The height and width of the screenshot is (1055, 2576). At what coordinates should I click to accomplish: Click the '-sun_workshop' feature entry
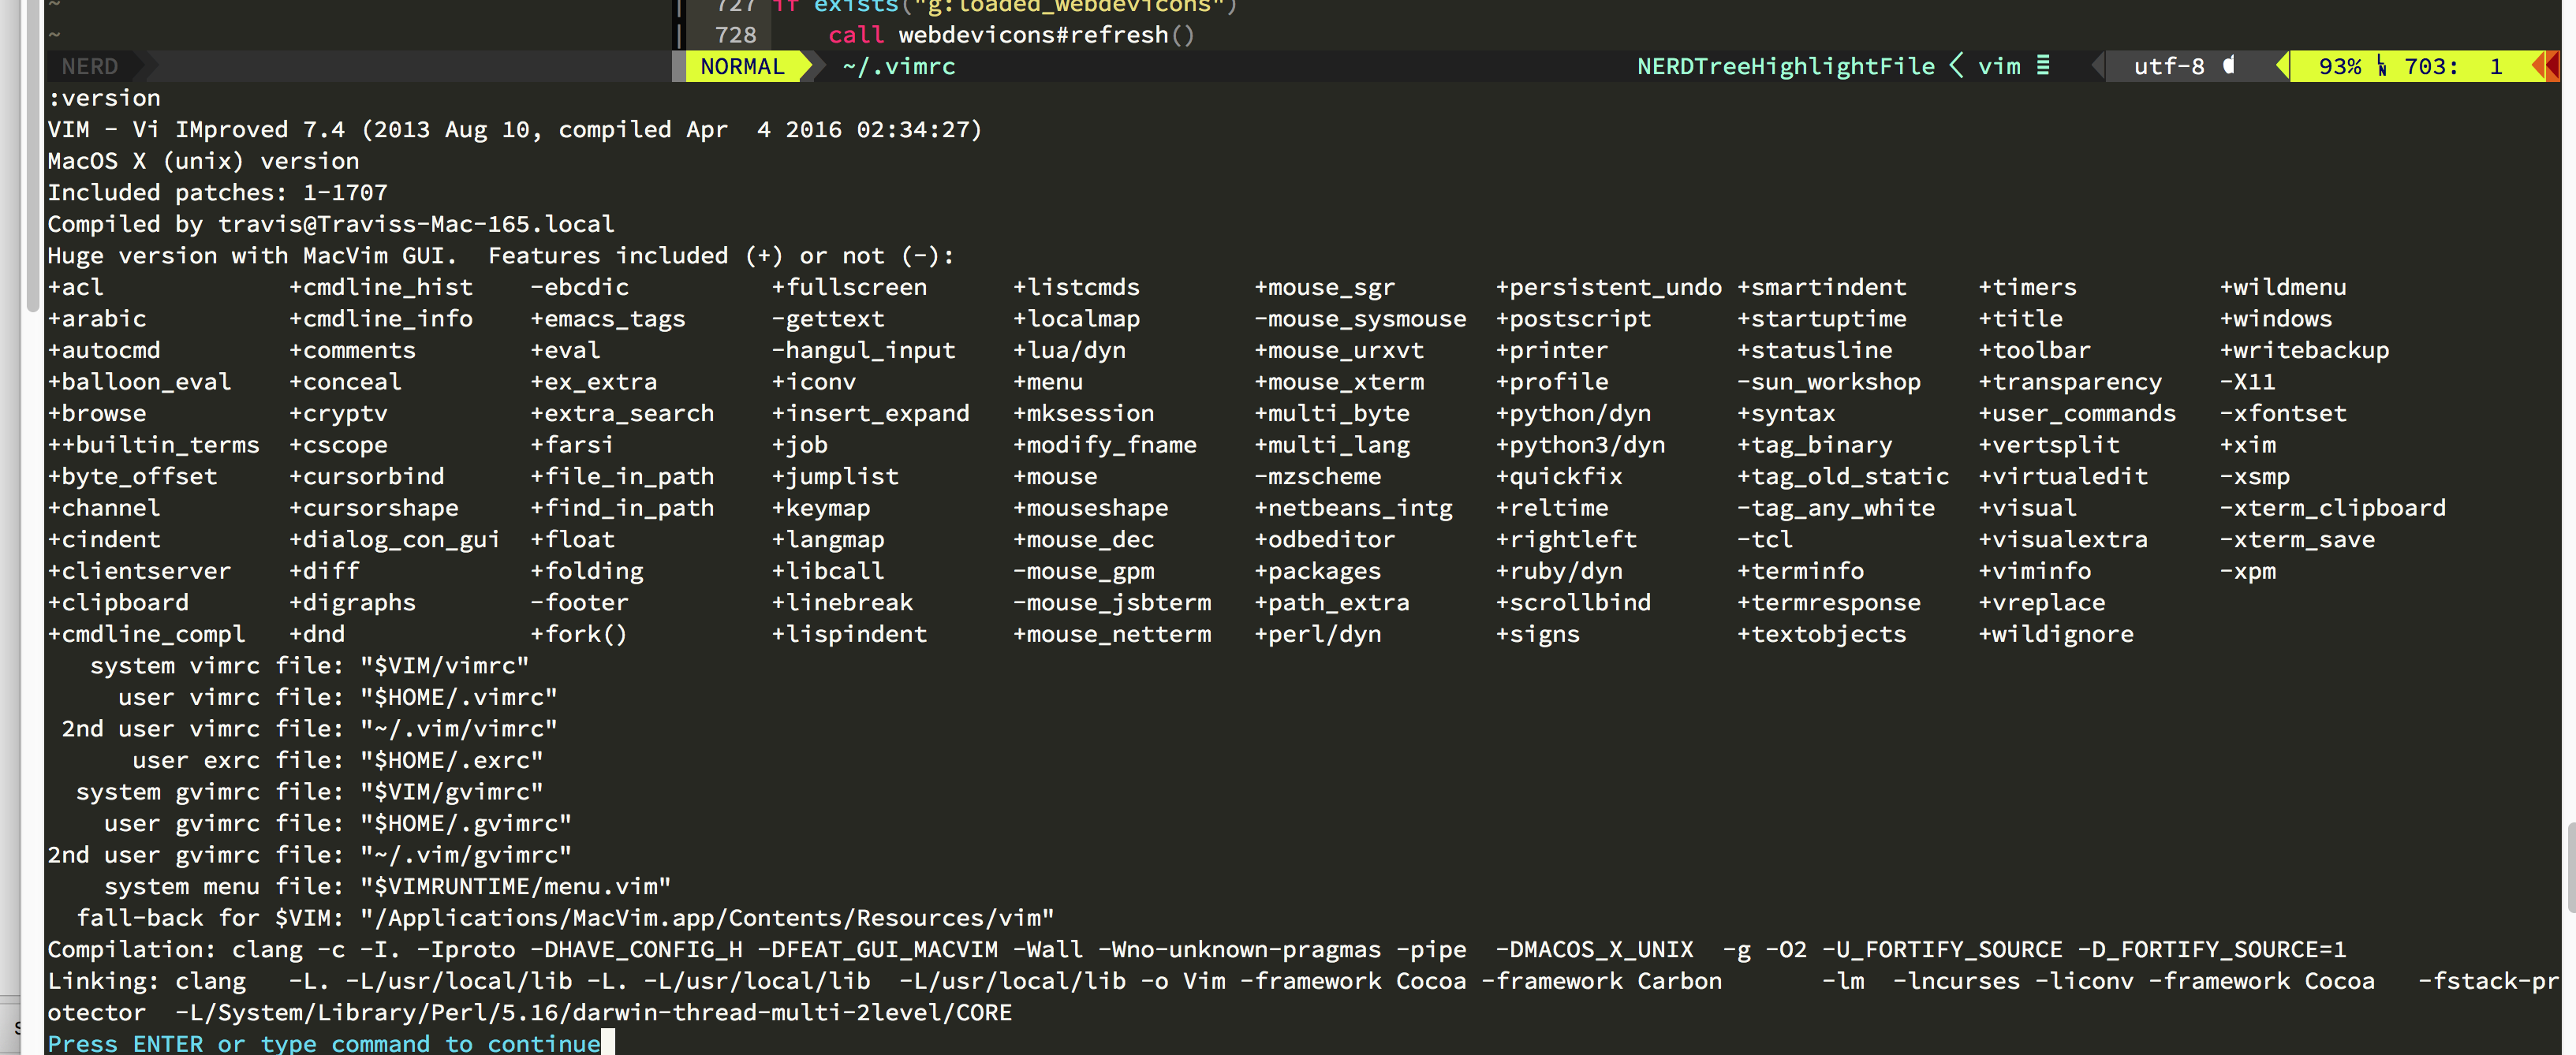point(1829,382)
